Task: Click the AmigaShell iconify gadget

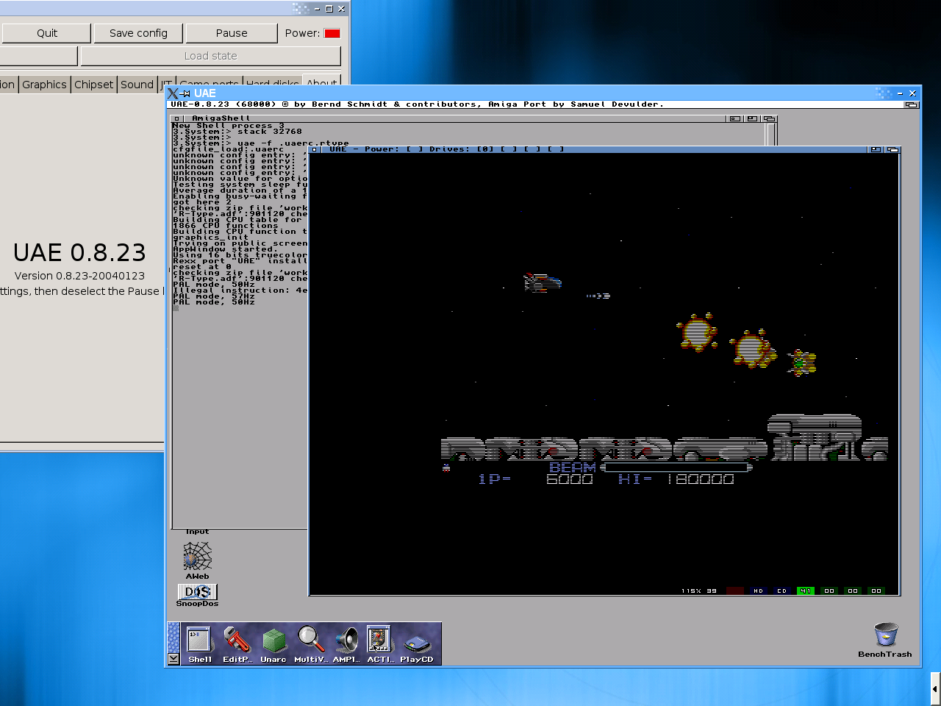Action: (734, 118)
